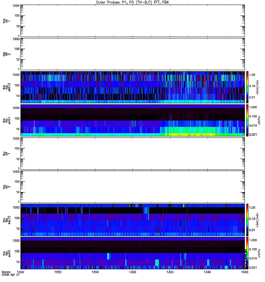The width and height of the screenshot is (265, 282).
Task: Click the <|nT|> unit label beside thb scm1 color bar
Action: tap(259, 120)
